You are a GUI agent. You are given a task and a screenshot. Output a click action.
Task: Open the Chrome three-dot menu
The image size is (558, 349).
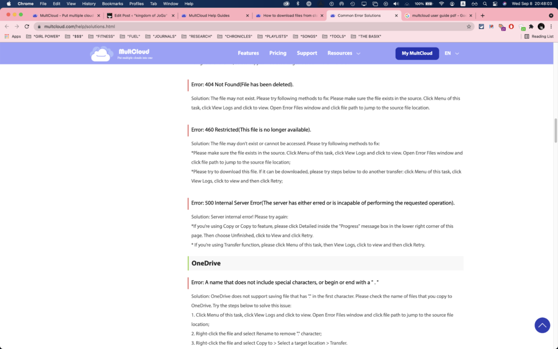(x=551, y=26)
